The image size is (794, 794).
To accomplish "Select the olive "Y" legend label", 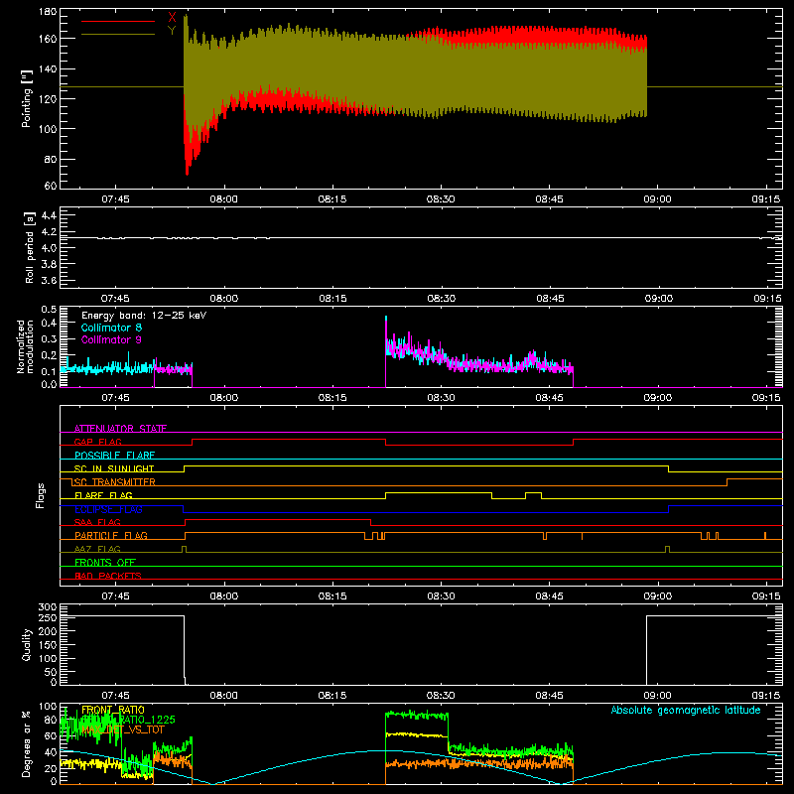I will coord(172,31).
